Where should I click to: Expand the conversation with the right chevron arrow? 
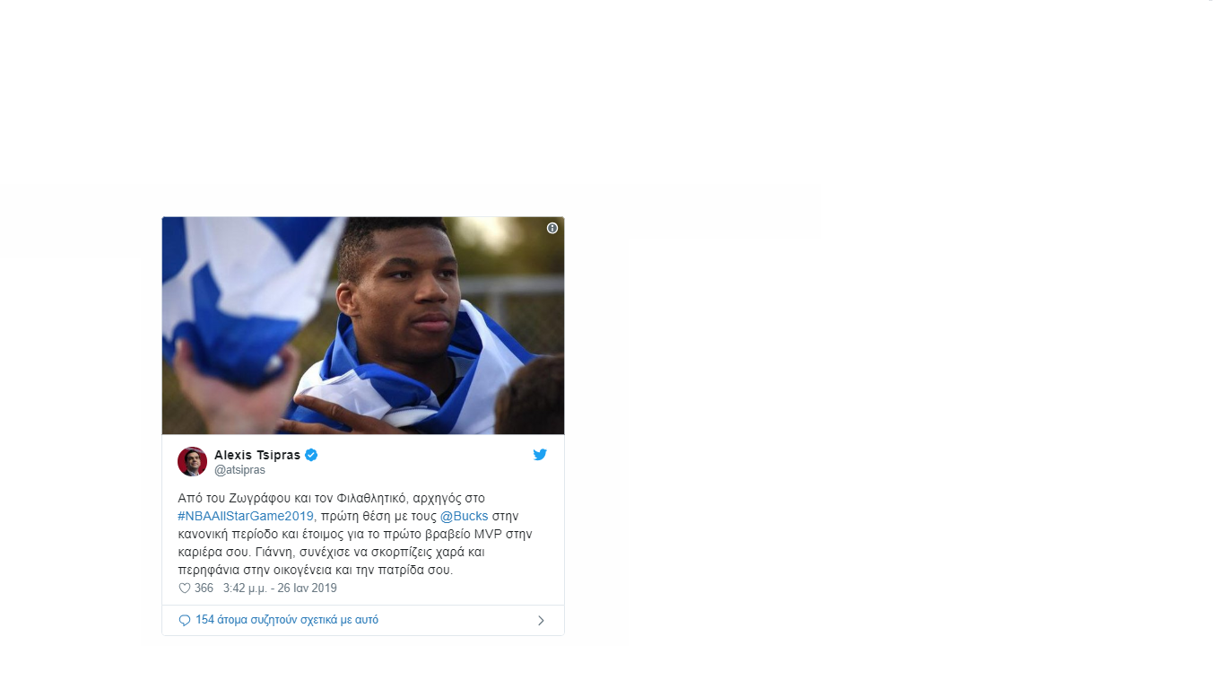pos(541,621)
